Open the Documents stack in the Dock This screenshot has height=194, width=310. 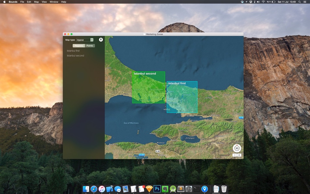pyautogui.click(x=216, y=189)
